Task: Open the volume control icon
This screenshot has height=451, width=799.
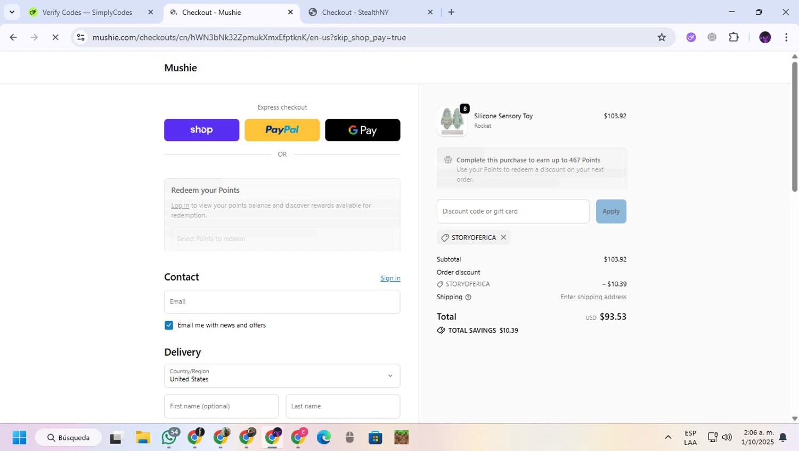Action: click(727, 438)
